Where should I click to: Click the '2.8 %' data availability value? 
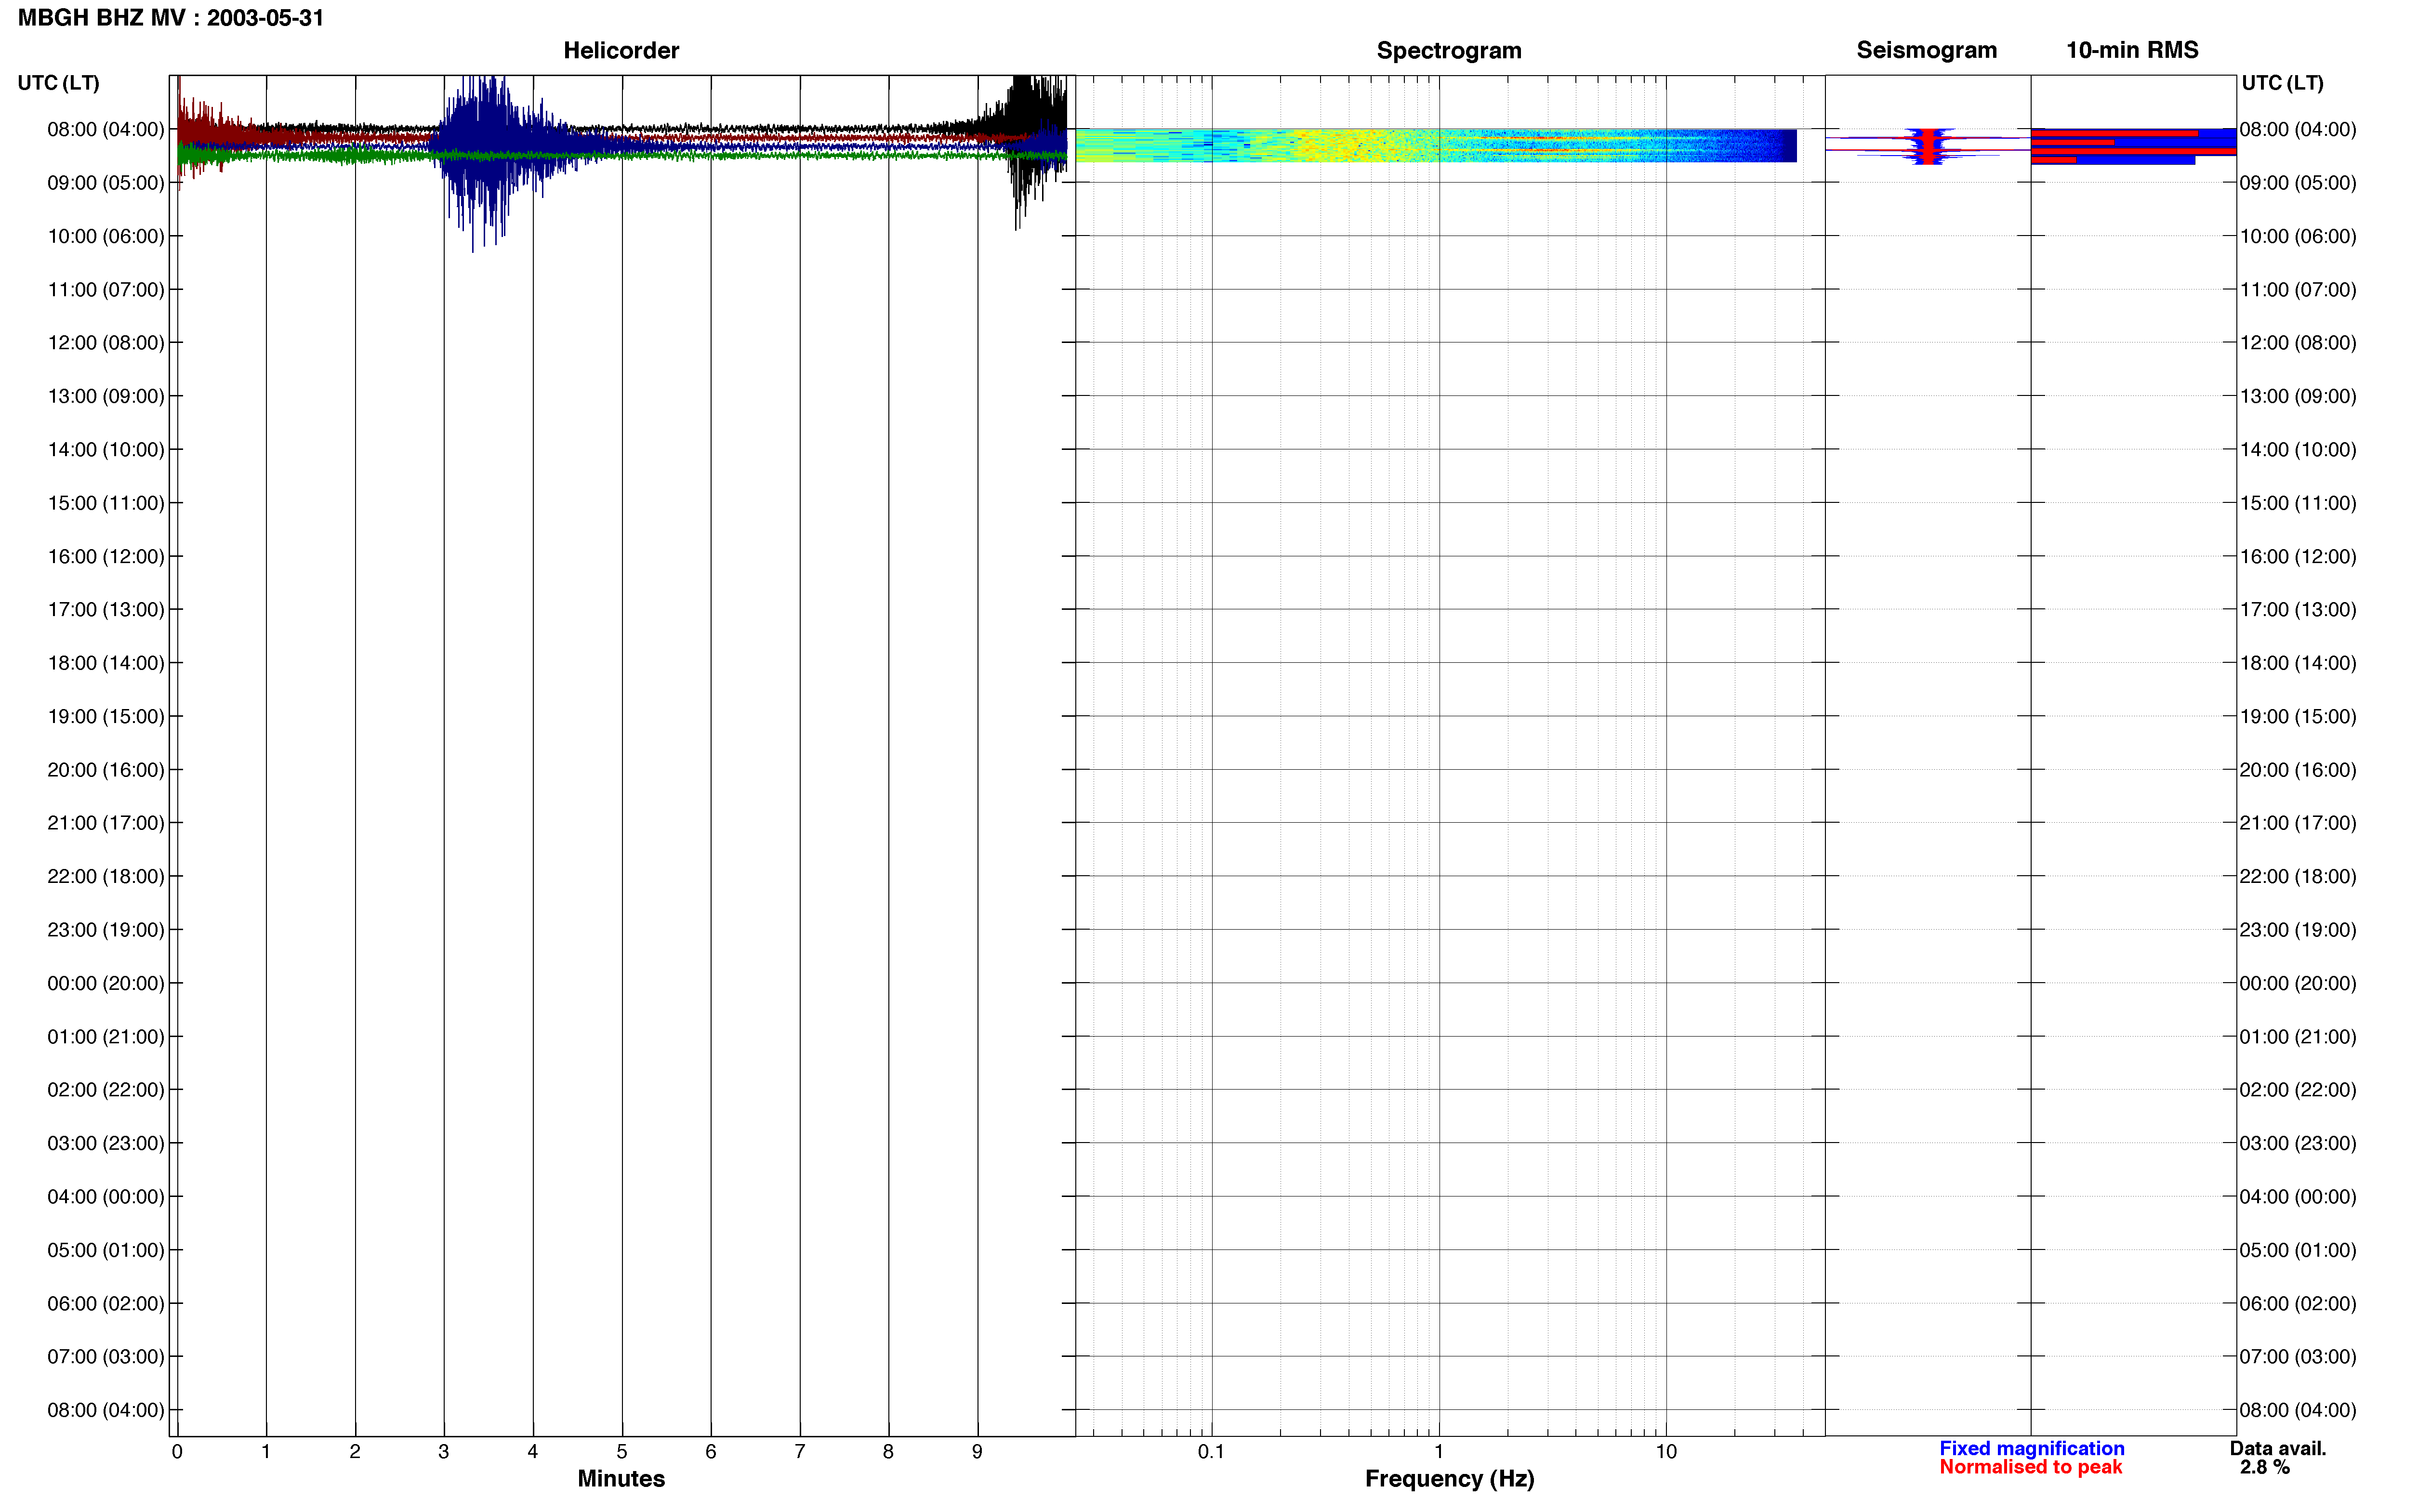coord(2265,1468)
